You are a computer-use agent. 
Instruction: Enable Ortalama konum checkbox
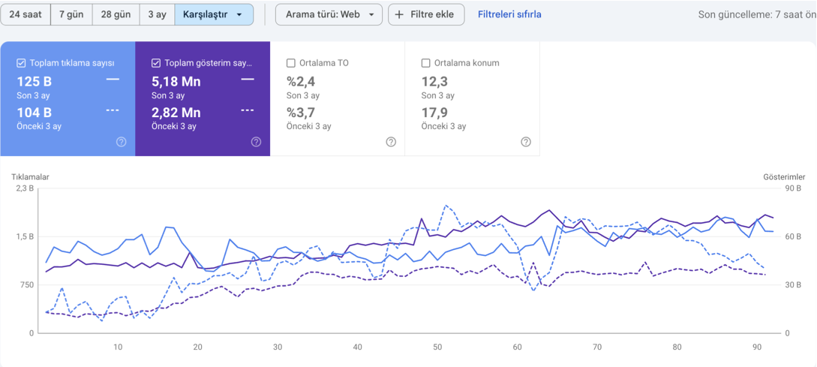tap(426, 63)
